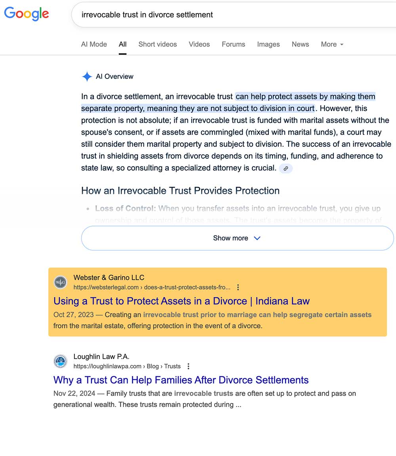Switch to the Short videos tab
The width and height of the screenshot is (396, 456).
click(158, 44)
